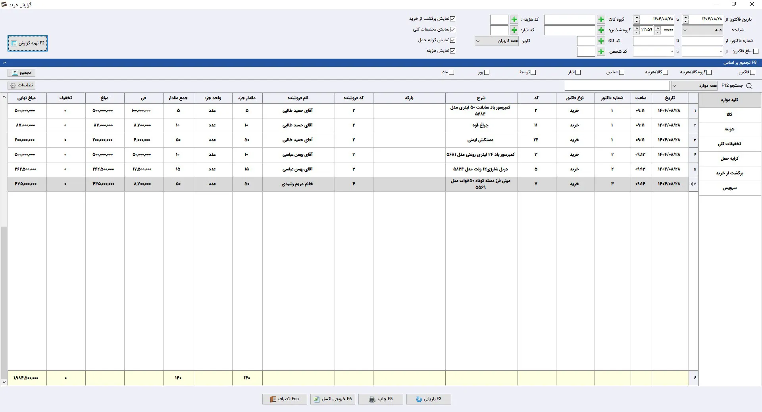Click the گروه کالا input field
762x412 pixels.
[x=570, y=19]
